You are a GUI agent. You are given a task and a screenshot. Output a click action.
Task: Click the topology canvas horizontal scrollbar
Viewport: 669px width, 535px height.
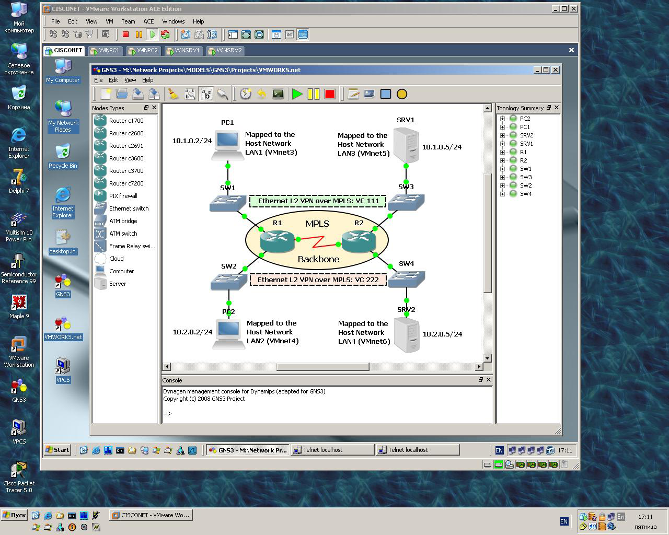tap(322, 367)
